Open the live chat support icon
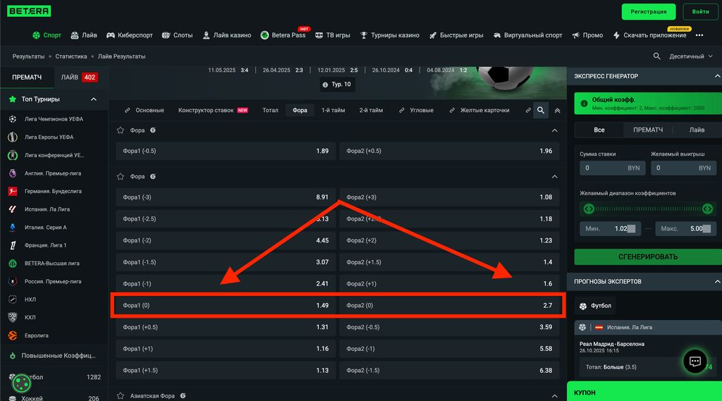722x401 pixels. pos(695,362)
